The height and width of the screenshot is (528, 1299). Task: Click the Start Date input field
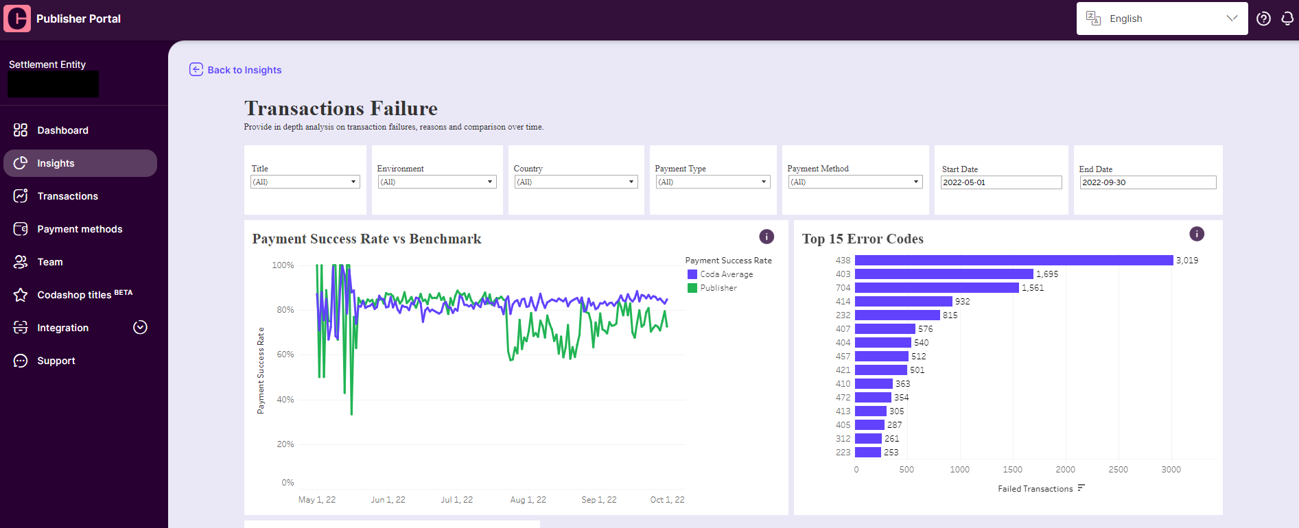[1001, 182]
